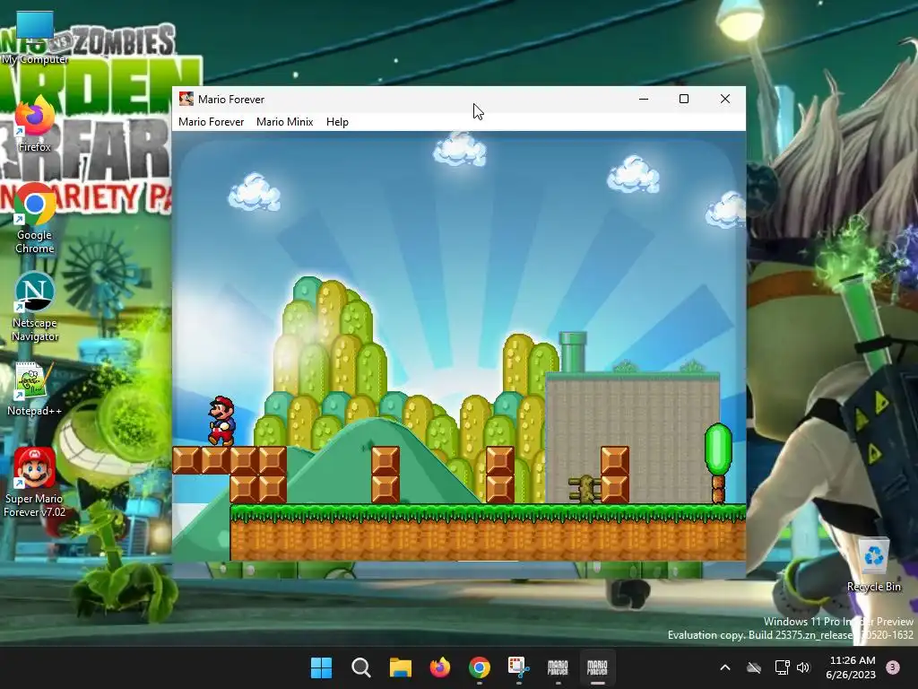Open taskbar Search
The width and height of the screenshot is (918, 689).
click(x=360, y=667)
